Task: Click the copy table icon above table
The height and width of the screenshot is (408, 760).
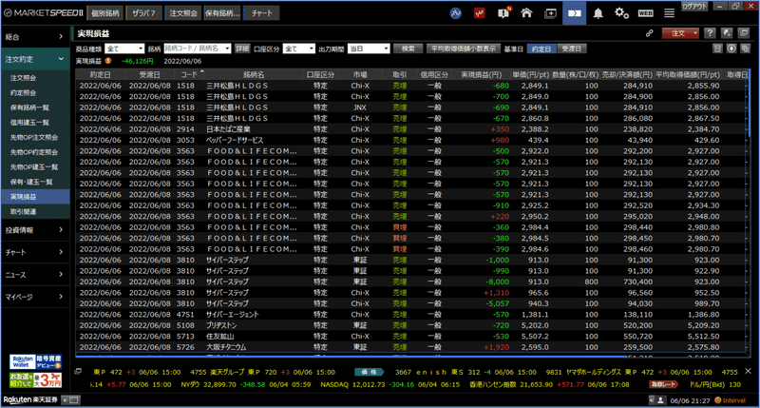Action: pos(745,49)
